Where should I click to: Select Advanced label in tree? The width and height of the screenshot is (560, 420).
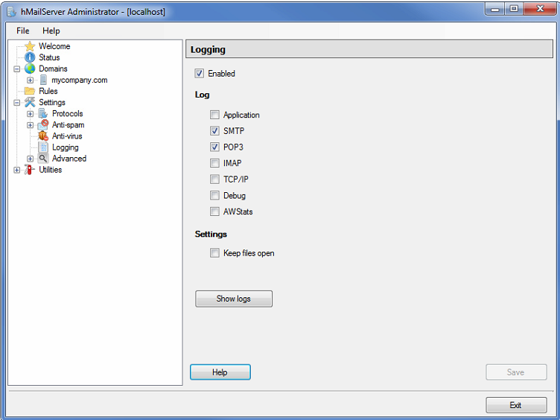coord(69,158)
